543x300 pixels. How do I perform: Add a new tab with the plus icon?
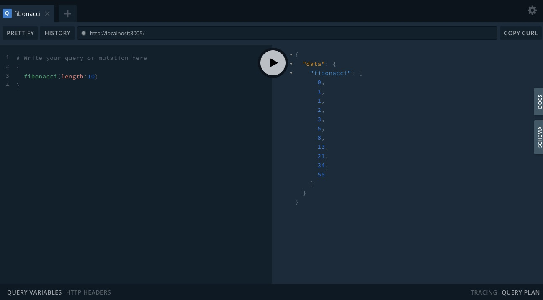(x=68, y=14)
